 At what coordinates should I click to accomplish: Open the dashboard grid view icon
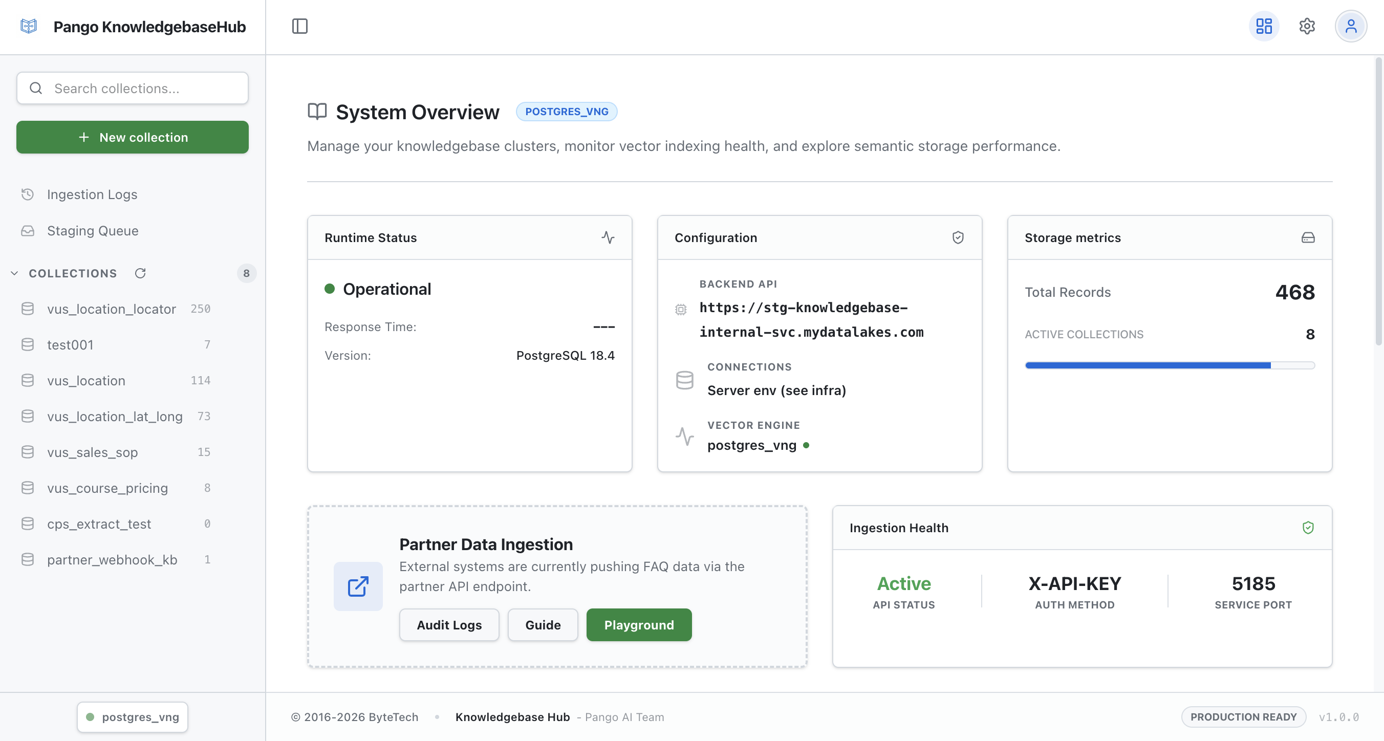[1264, 26]
